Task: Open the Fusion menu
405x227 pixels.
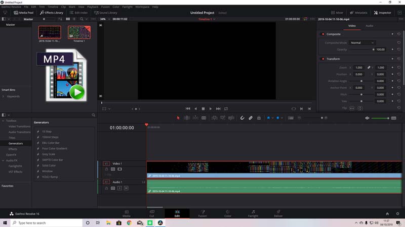Action: pyautogui.click(x=105, y=7)
